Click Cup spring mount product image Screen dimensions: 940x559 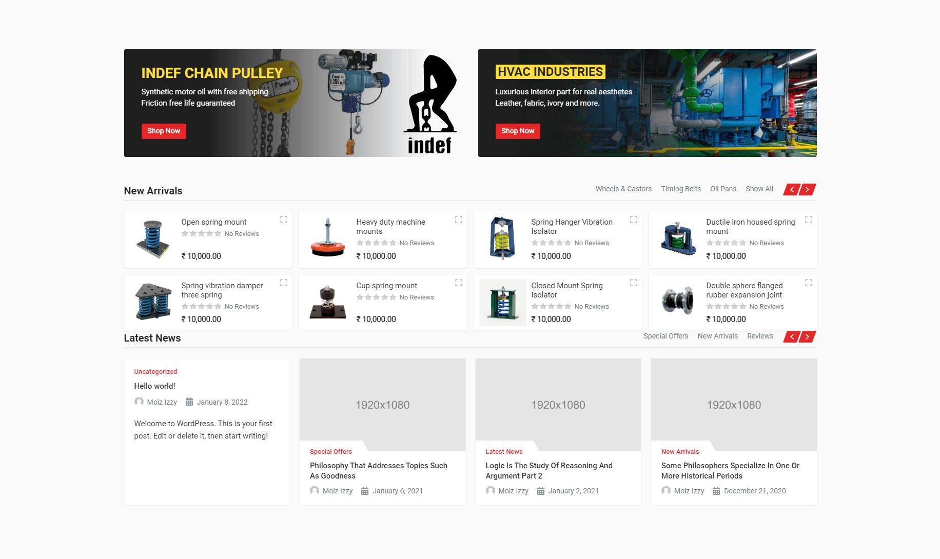tap(328, 303)
